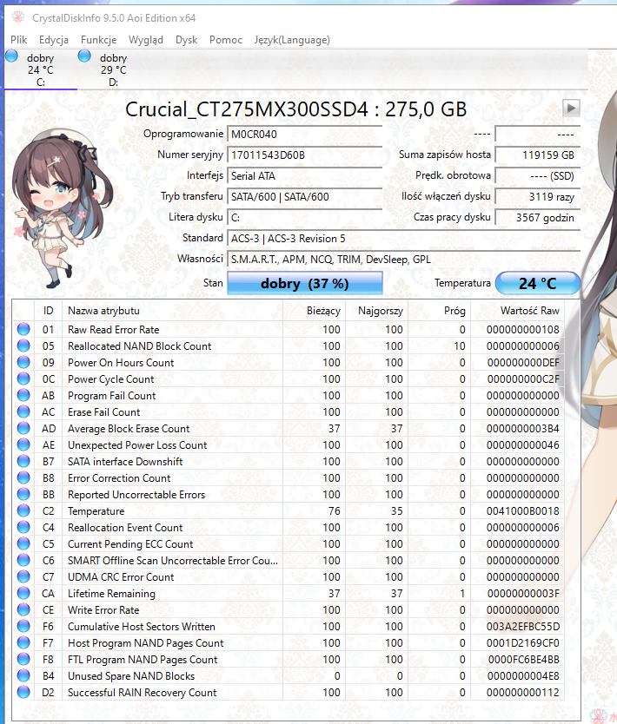Click host writes value 119159 GB

pos(538,155)
